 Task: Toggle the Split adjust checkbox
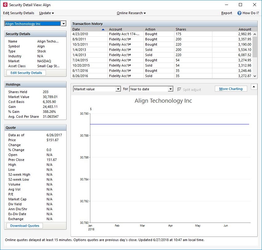click(180, 89)
